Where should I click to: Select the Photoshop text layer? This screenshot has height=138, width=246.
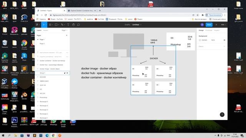pyautogui.click(x=52, y=97)
